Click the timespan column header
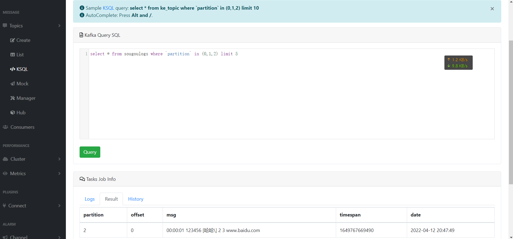Screen dimensions: 513x239 [371, 215]
